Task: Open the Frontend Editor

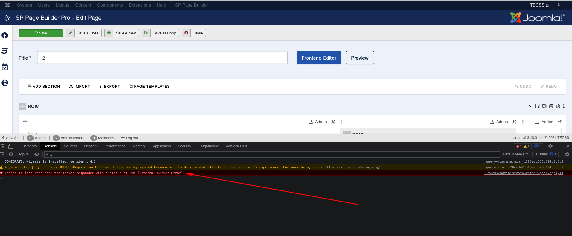Action: click(x=319, y=58)
